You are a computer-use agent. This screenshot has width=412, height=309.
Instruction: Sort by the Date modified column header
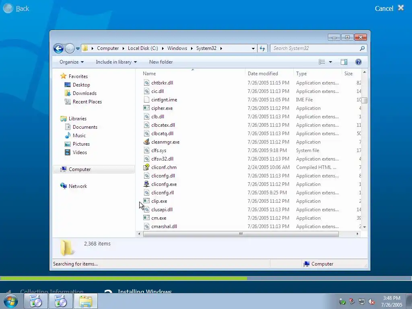tap(269, 74)
